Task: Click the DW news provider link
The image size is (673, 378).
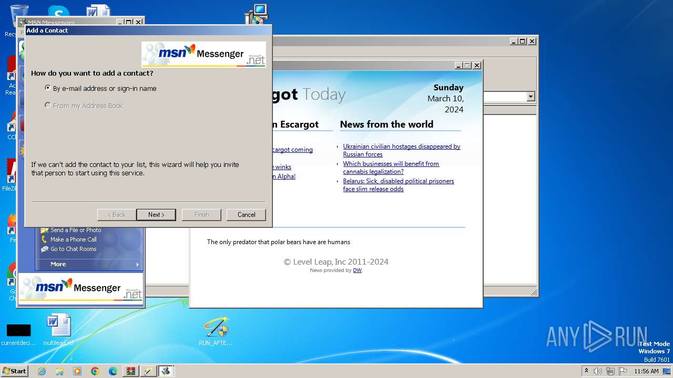Action: tap(357, 270)
